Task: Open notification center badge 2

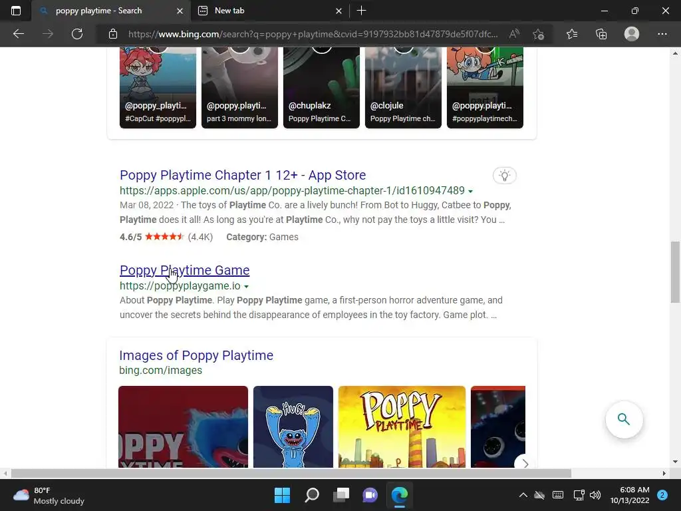Action: pos(662,495)
